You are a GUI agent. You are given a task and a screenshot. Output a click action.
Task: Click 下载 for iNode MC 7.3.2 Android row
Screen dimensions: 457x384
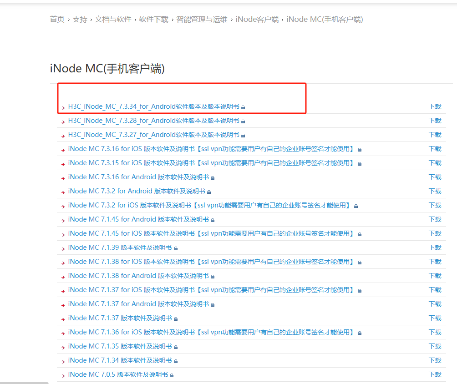click(x=435, y=191)
